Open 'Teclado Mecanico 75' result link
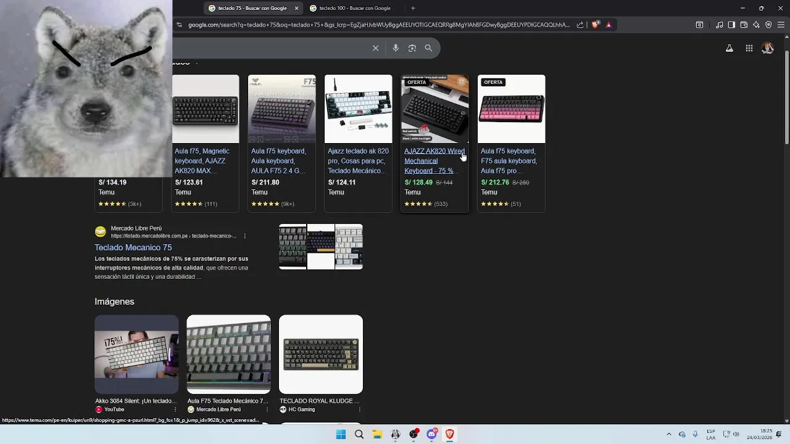790x444 pixels. 133,247
